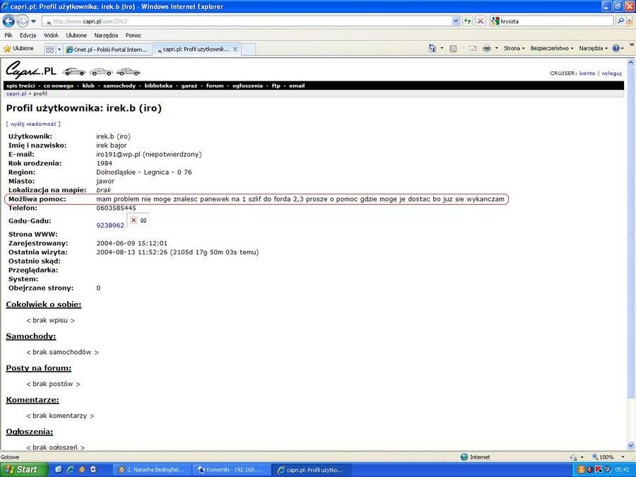Click the Refresh page icon
The image size is (636, 477).
coord(468,21)
